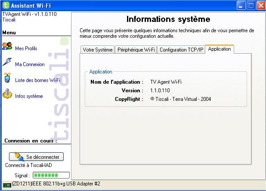The width and height of the screenshot is (266, 191).
Task: Click the Tiscali - Terra Virtual - 2004 copyright
Action: pos(181,99)
